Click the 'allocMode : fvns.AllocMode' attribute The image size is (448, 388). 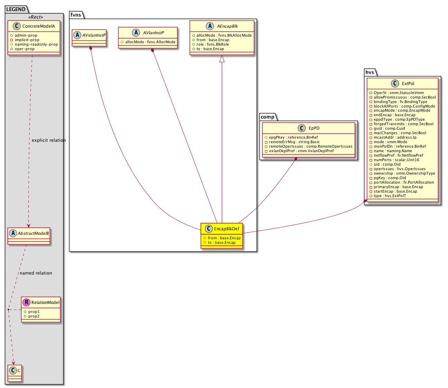(150, 42)
